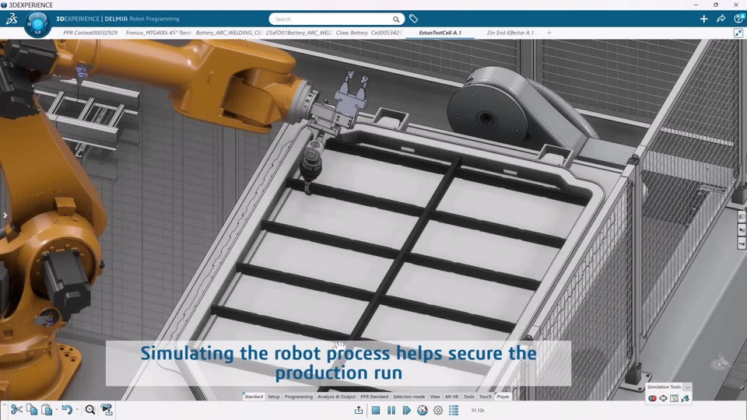Screen dimensions: 747x420
Task: Expand the bottom toolbar chevron at left corner
Action: pyautogui.click(x=3, y=404)
